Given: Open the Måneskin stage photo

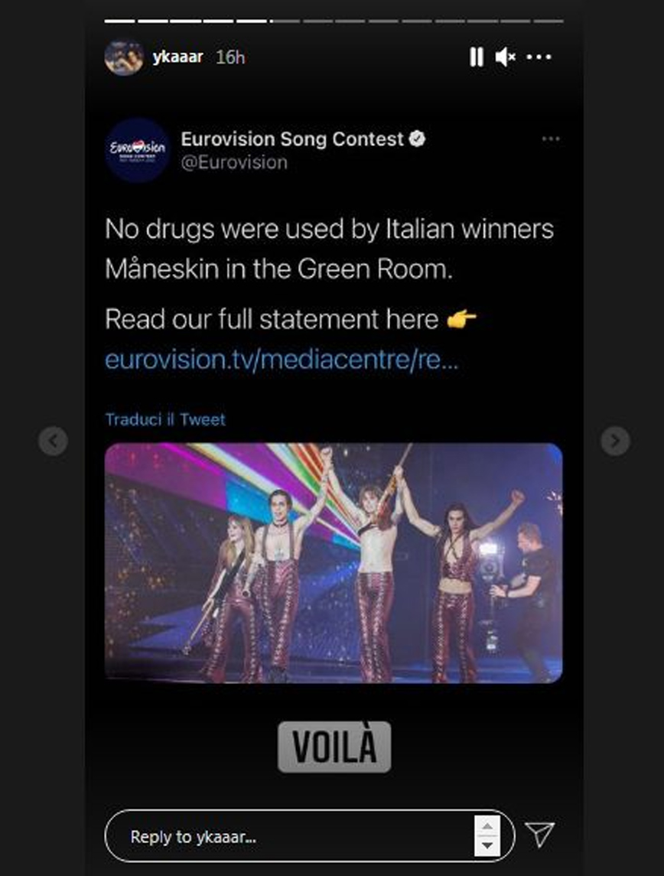Looking at the screenshot, I should click(x=334, y=562).
